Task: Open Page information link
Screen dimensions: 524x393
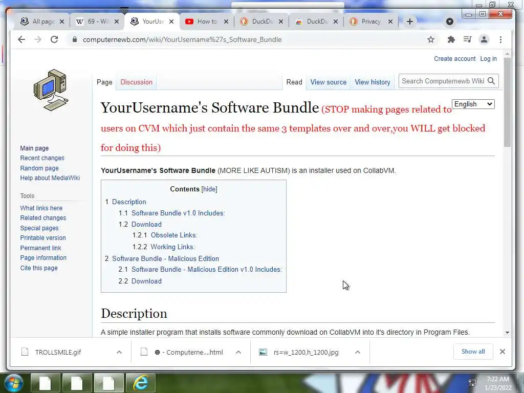Action: 43,258
